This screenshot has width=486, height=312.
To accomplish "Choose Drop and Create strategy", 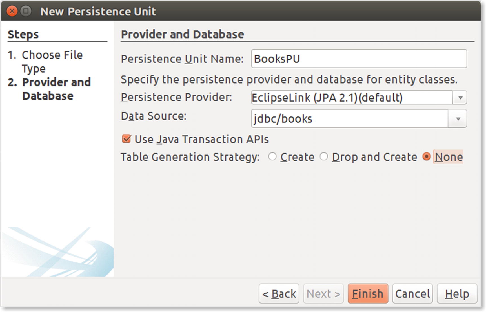I will click(323, 157).
